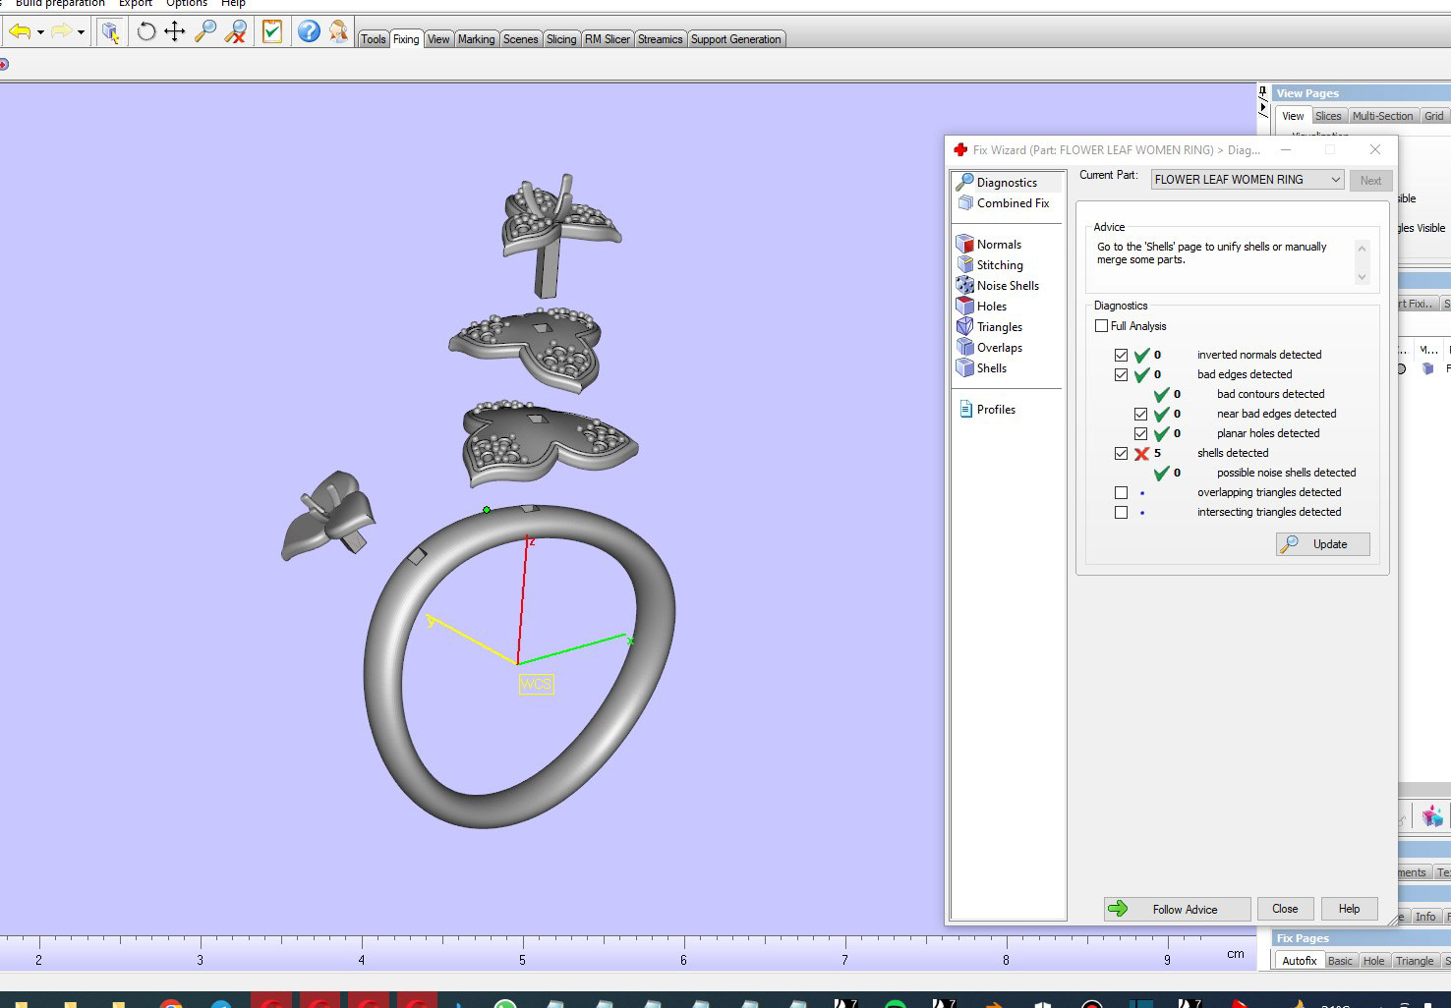Toggle planar holes detected checkbox
The width and height of the screenshot is (1451, 1008).
point(1140,433)
